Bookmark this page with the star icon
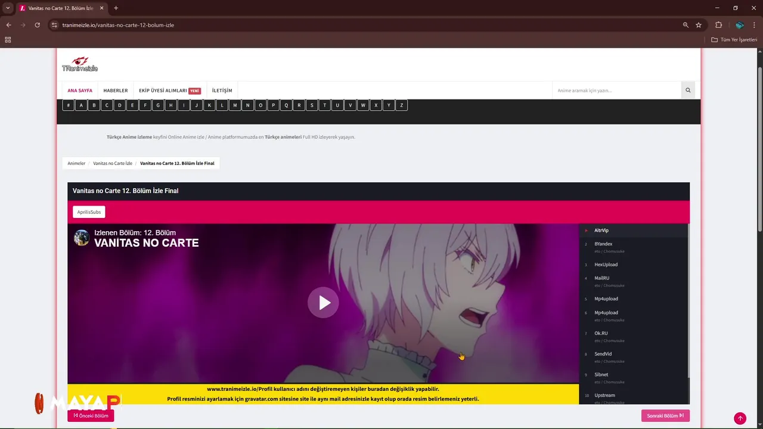763x429 pixels. coord(699,25)
